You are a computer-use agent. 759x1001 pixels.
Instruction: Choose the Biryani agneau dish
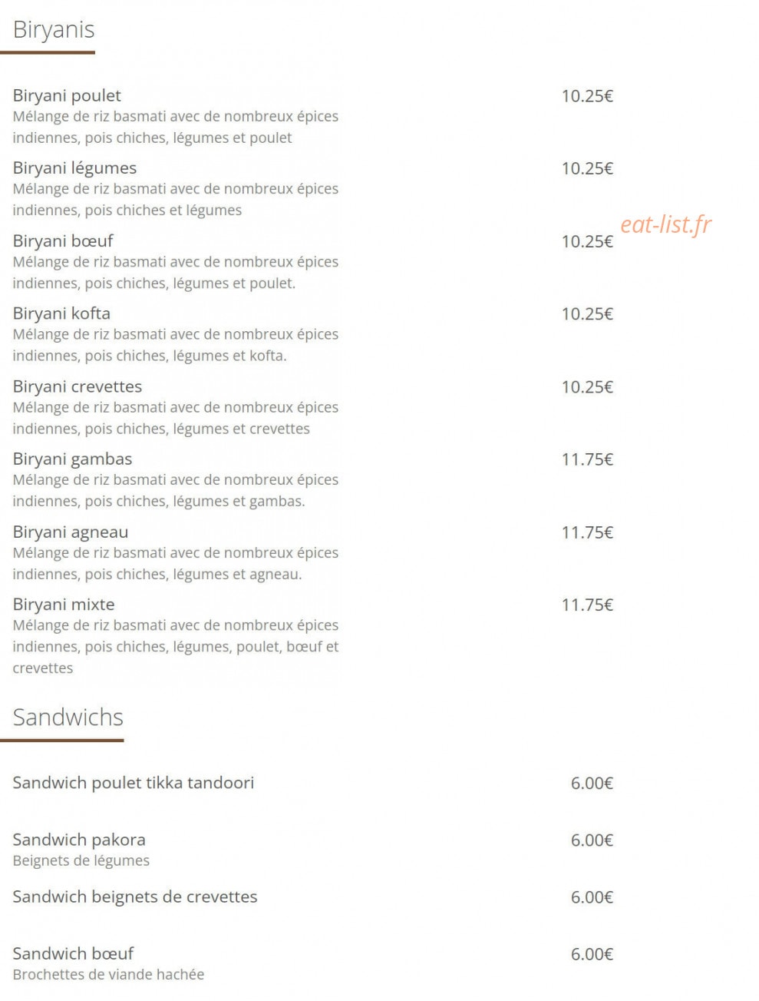click(71, 532)
